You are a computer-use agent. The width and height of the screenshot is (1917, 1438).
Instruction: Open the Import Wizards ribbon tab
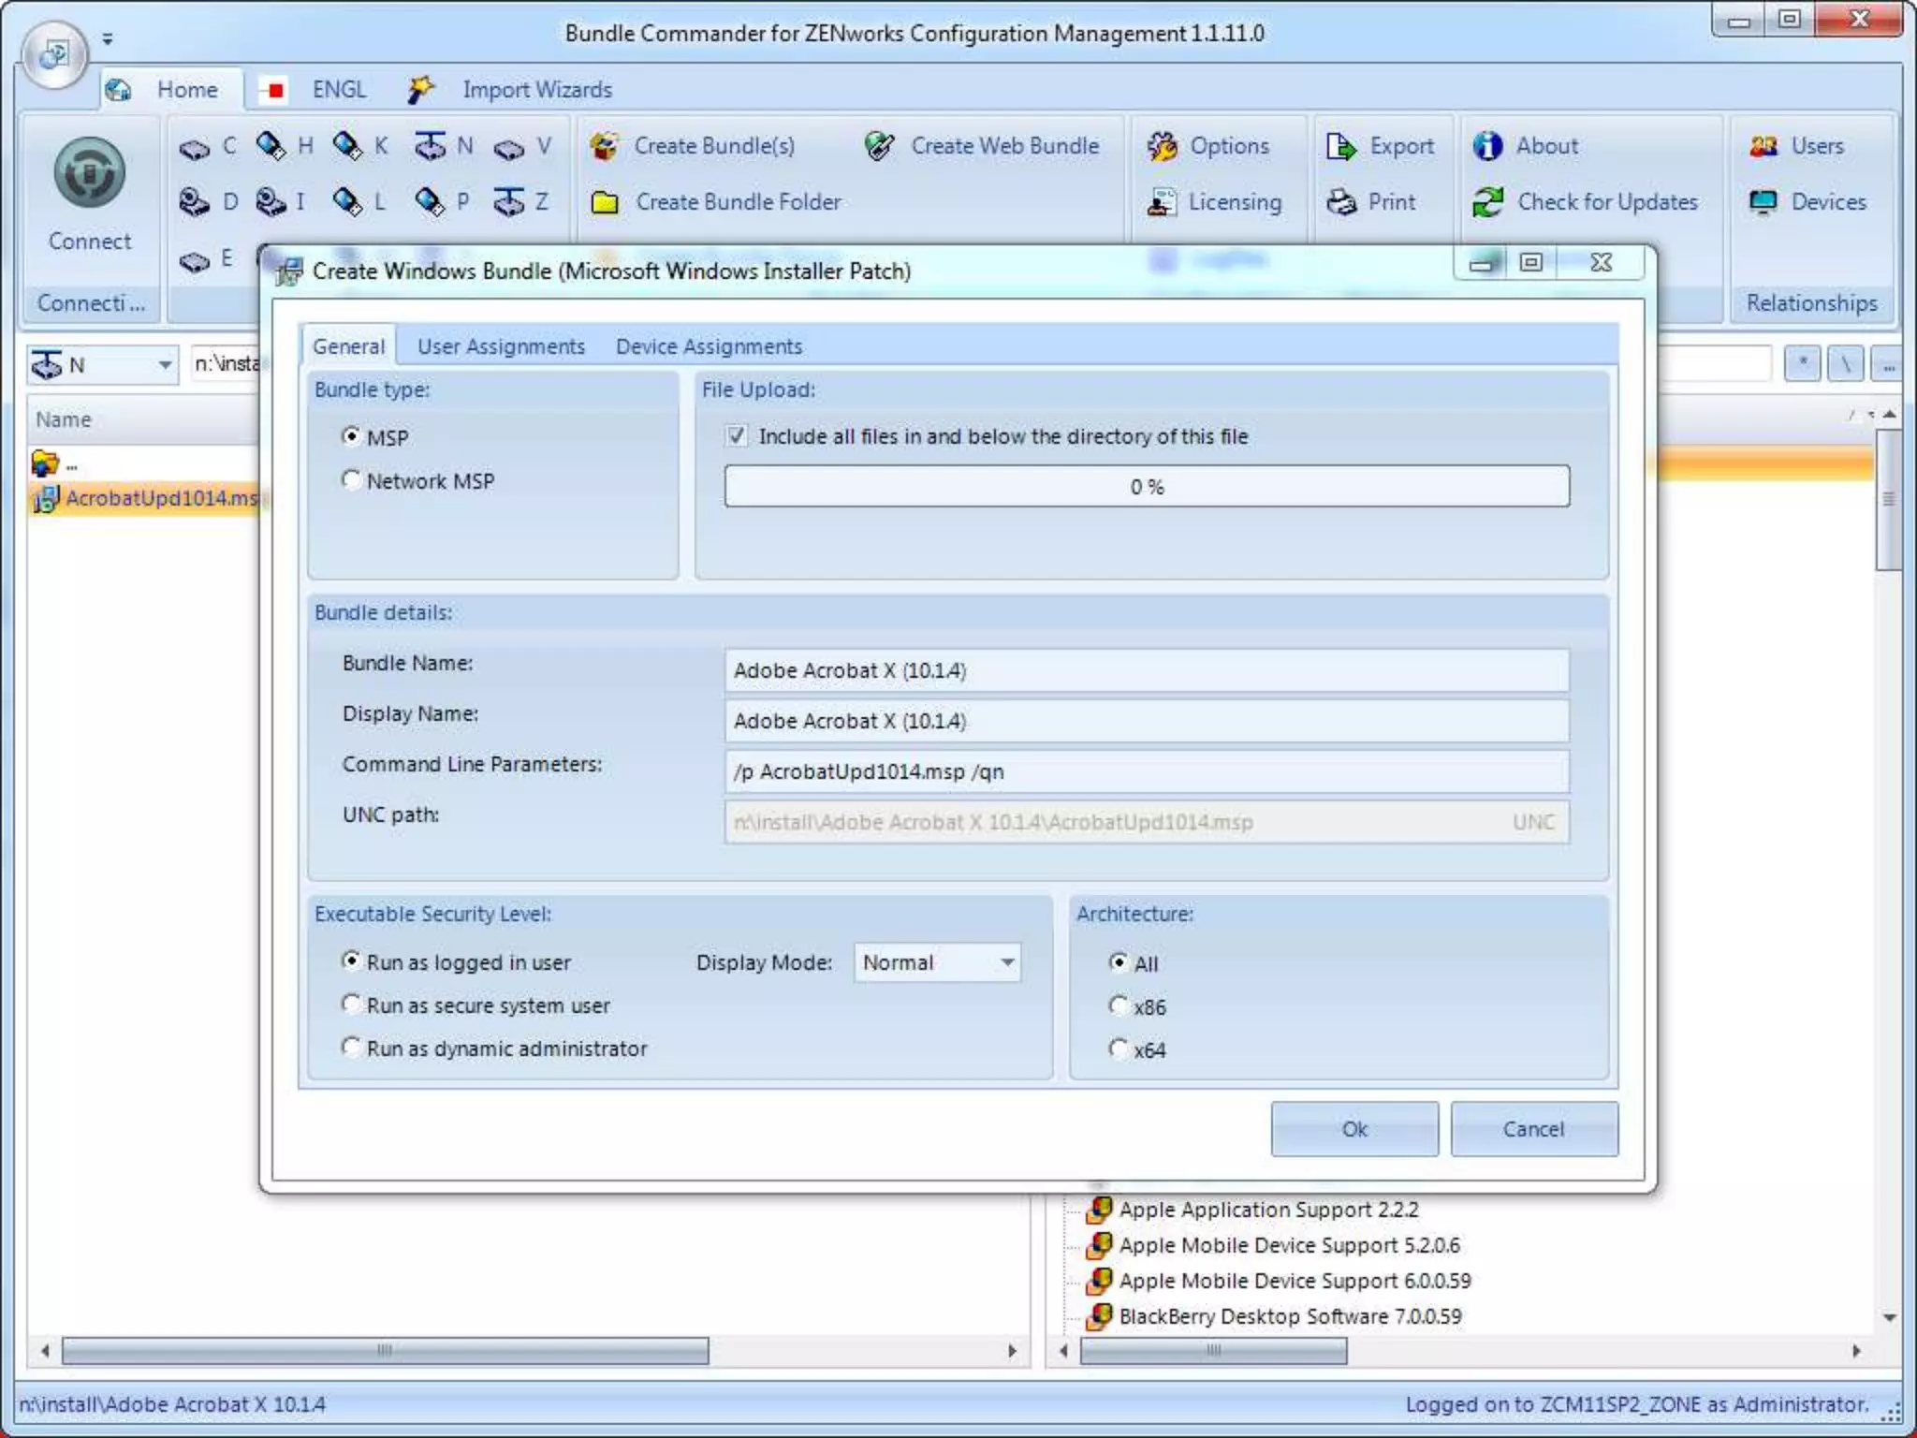(x=536, y=90)
